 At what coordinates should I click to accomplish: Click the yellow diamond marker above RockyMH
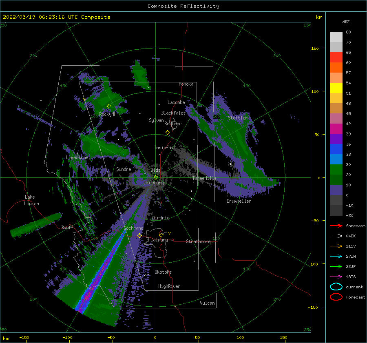[109, 106]
